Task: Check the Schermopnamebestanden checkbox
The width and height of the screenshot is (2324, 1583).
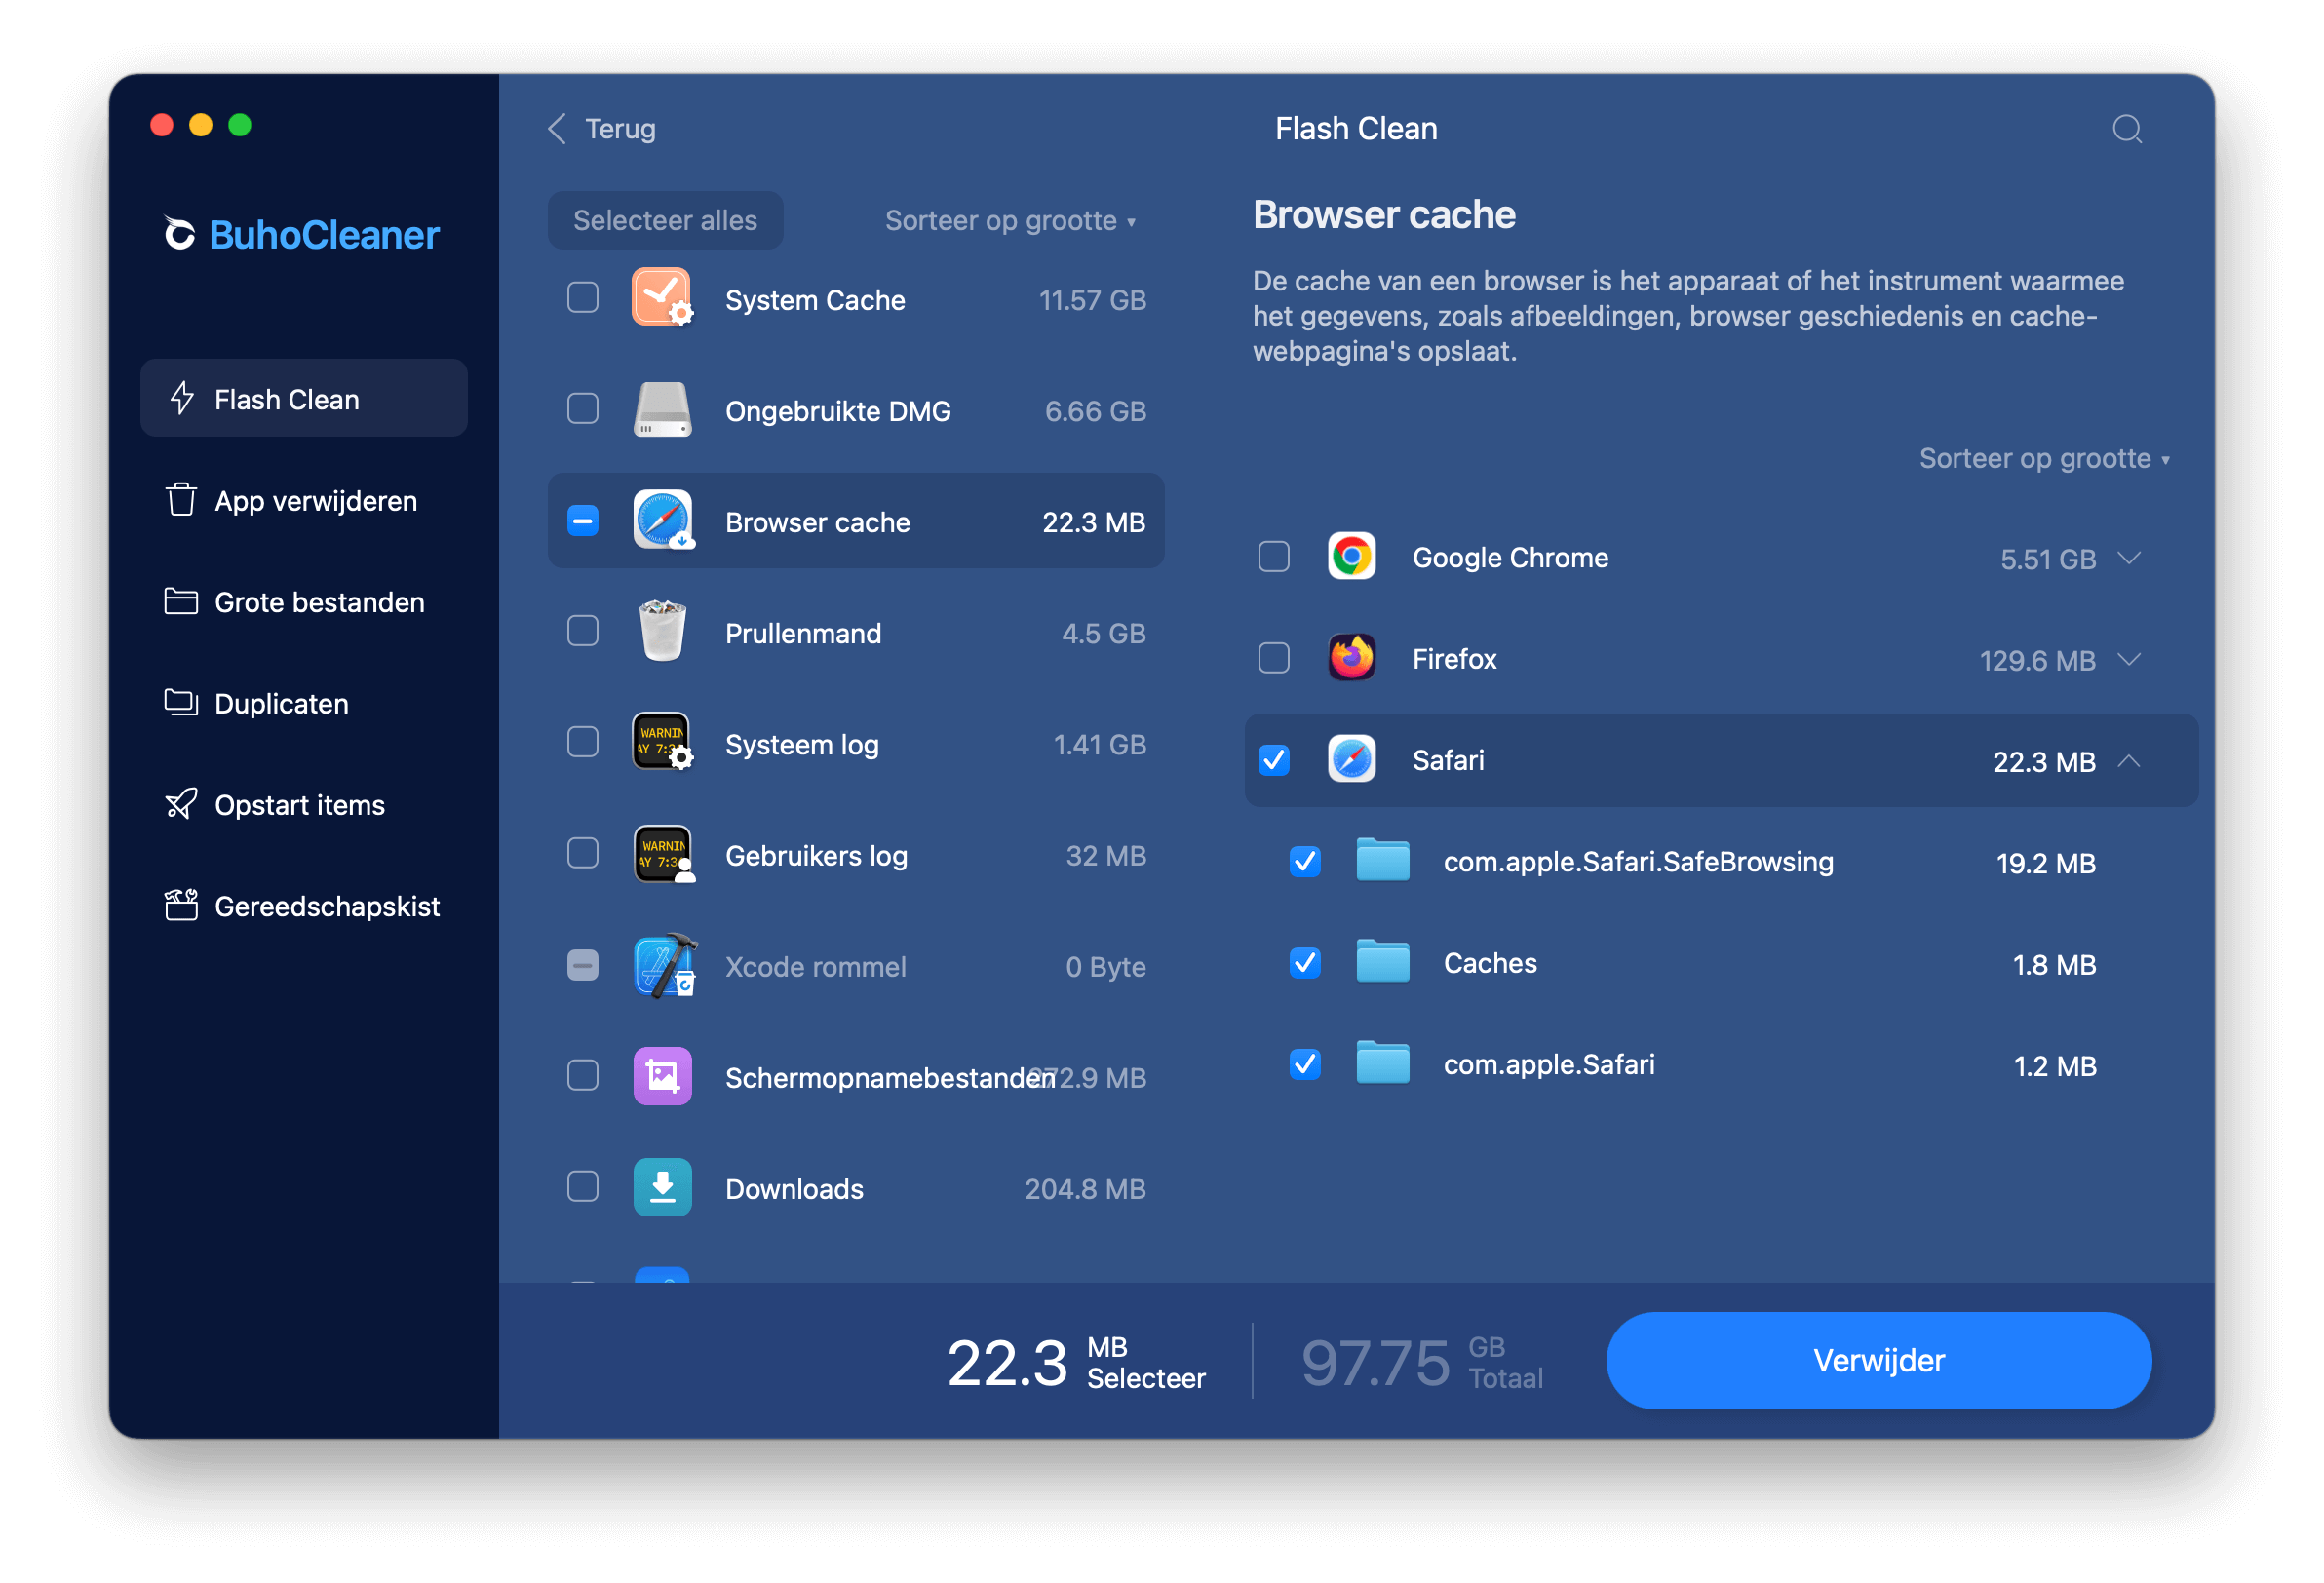Action: point(582,1075)
